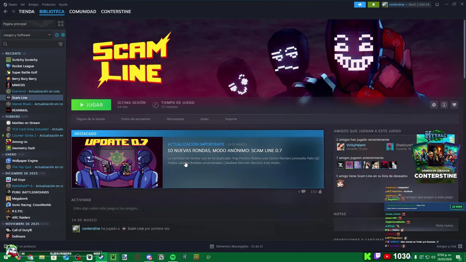Open the Amigos menu
466x262 pixels.
(33, 4)
